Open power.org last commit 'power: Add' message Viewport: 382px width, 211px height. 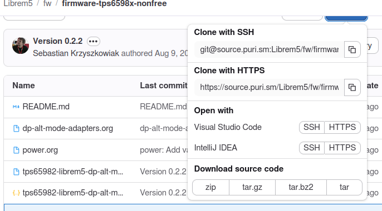click(x=164, y=150)
